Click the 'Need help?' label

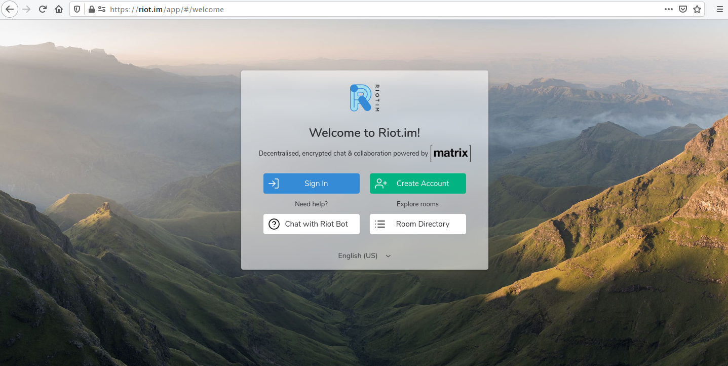coord(312,204)
